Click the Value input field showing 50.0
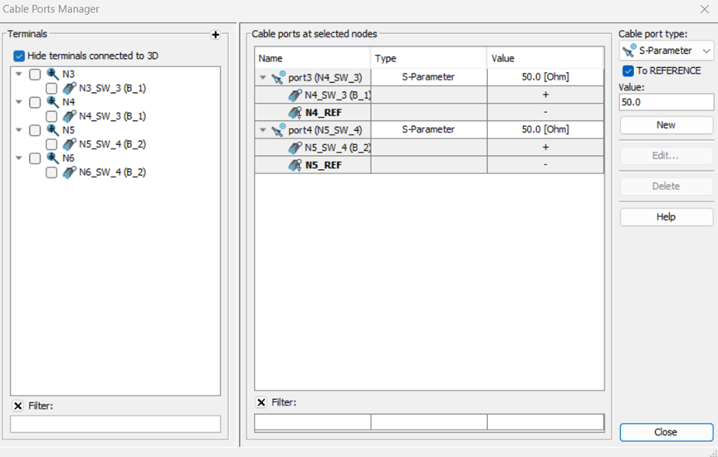 [x=666, y=102]
